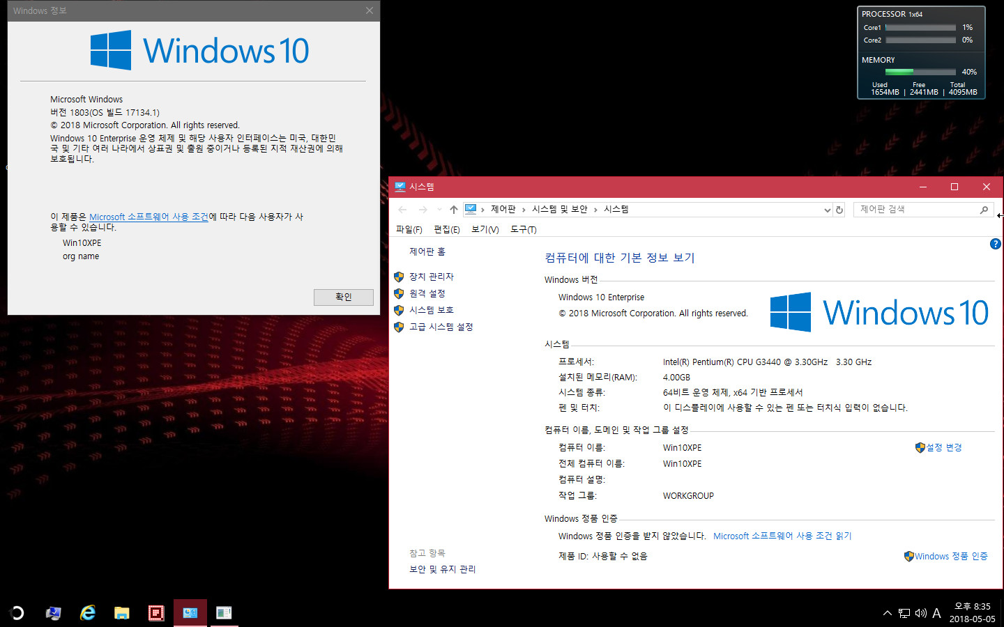This screenshot has width=1004, height=627.
Task: Click the 시스템 breadcrumb item
Action: (616, 209)
